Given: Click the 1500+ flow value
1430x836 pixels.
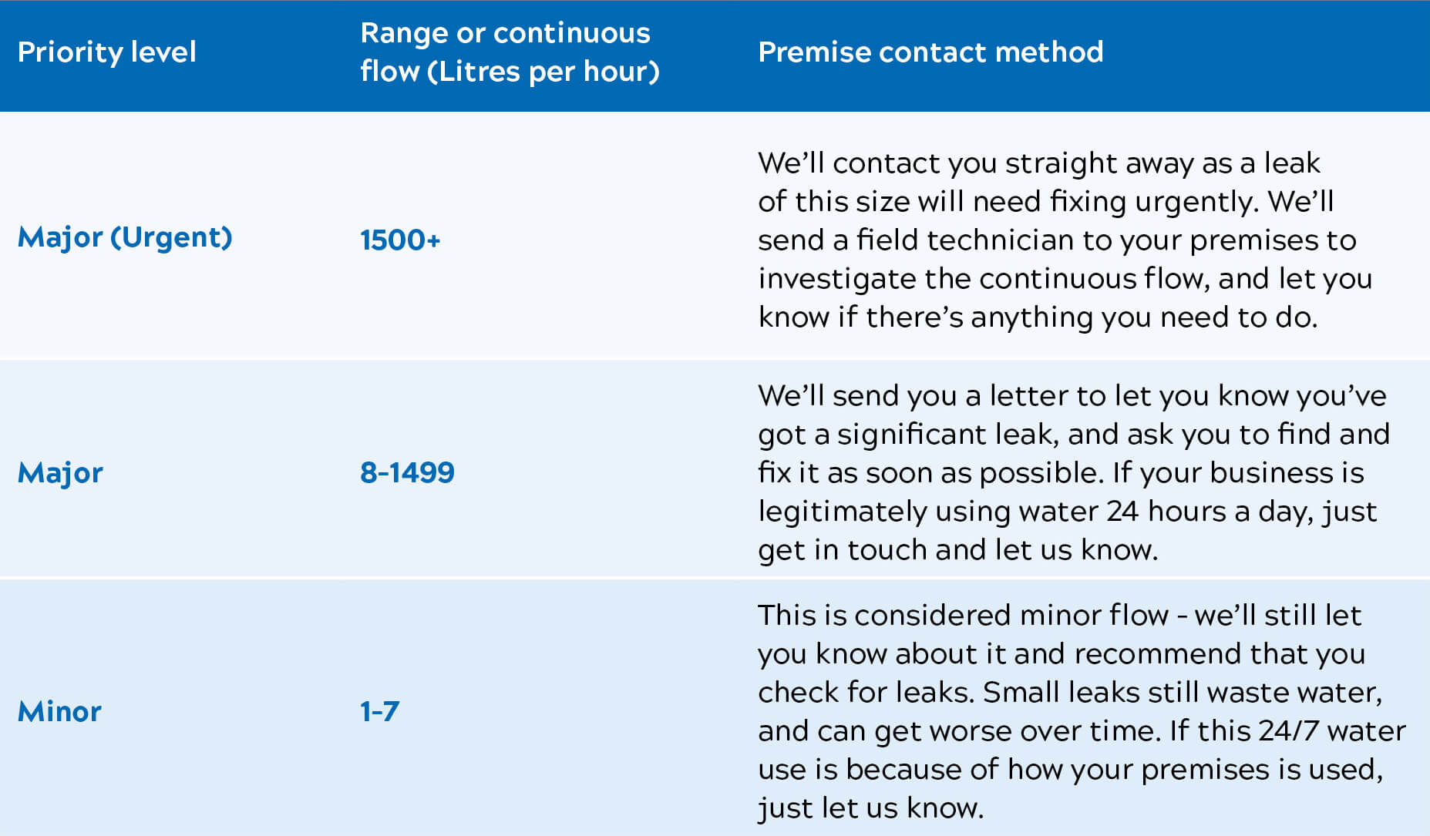Looking at the screenshot, I should click(400, 240).
